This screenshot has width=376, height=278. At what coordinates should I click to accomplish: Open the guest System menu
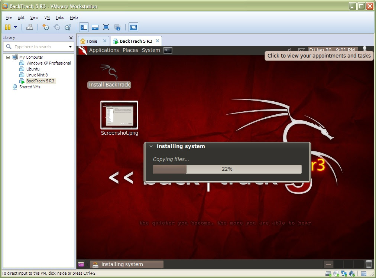point(151,50)
